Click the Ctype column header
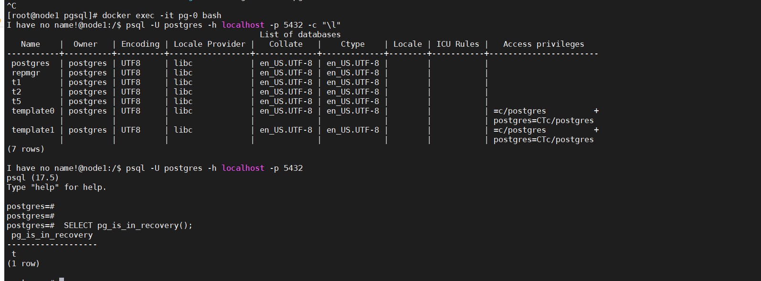This screenshot has width=761, height=281. point(352,44)
